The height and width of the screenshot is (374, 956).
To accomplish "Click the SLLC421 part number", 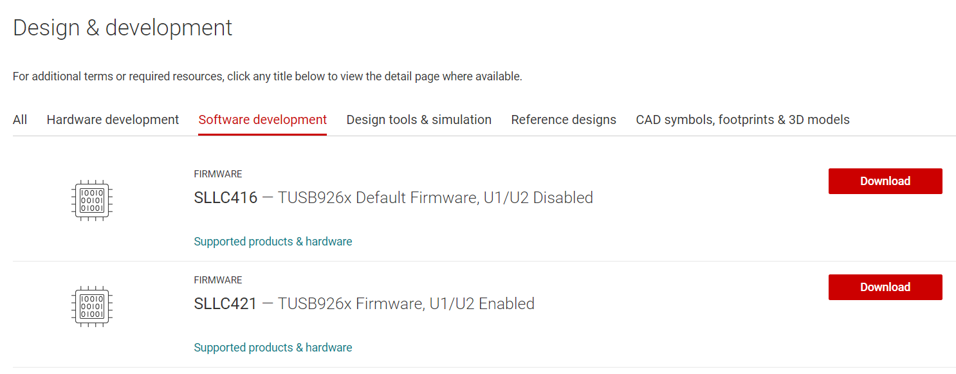I will coord(226,304).
